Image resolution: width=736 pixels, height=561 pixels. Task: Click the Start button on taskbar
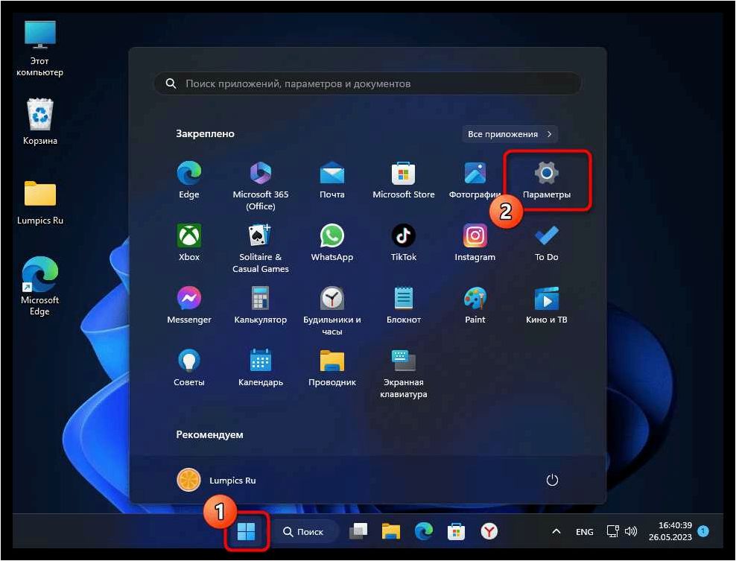tap(246, 531)
